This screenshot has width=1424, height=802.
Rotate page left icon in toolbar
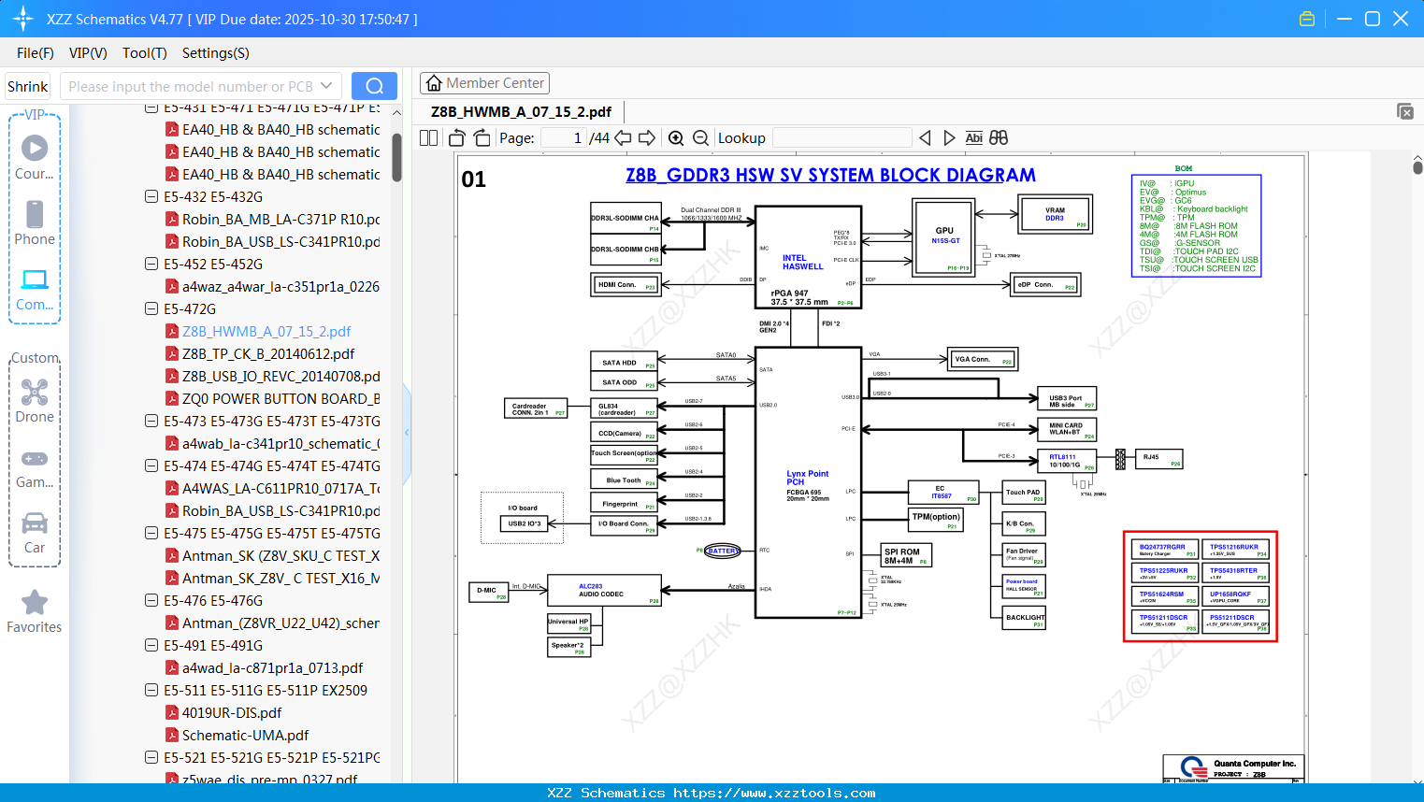click(x=457, y=138)
